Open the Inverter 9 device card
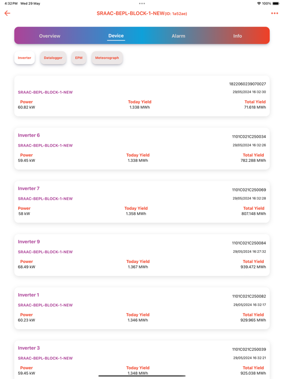 [142, 255]
